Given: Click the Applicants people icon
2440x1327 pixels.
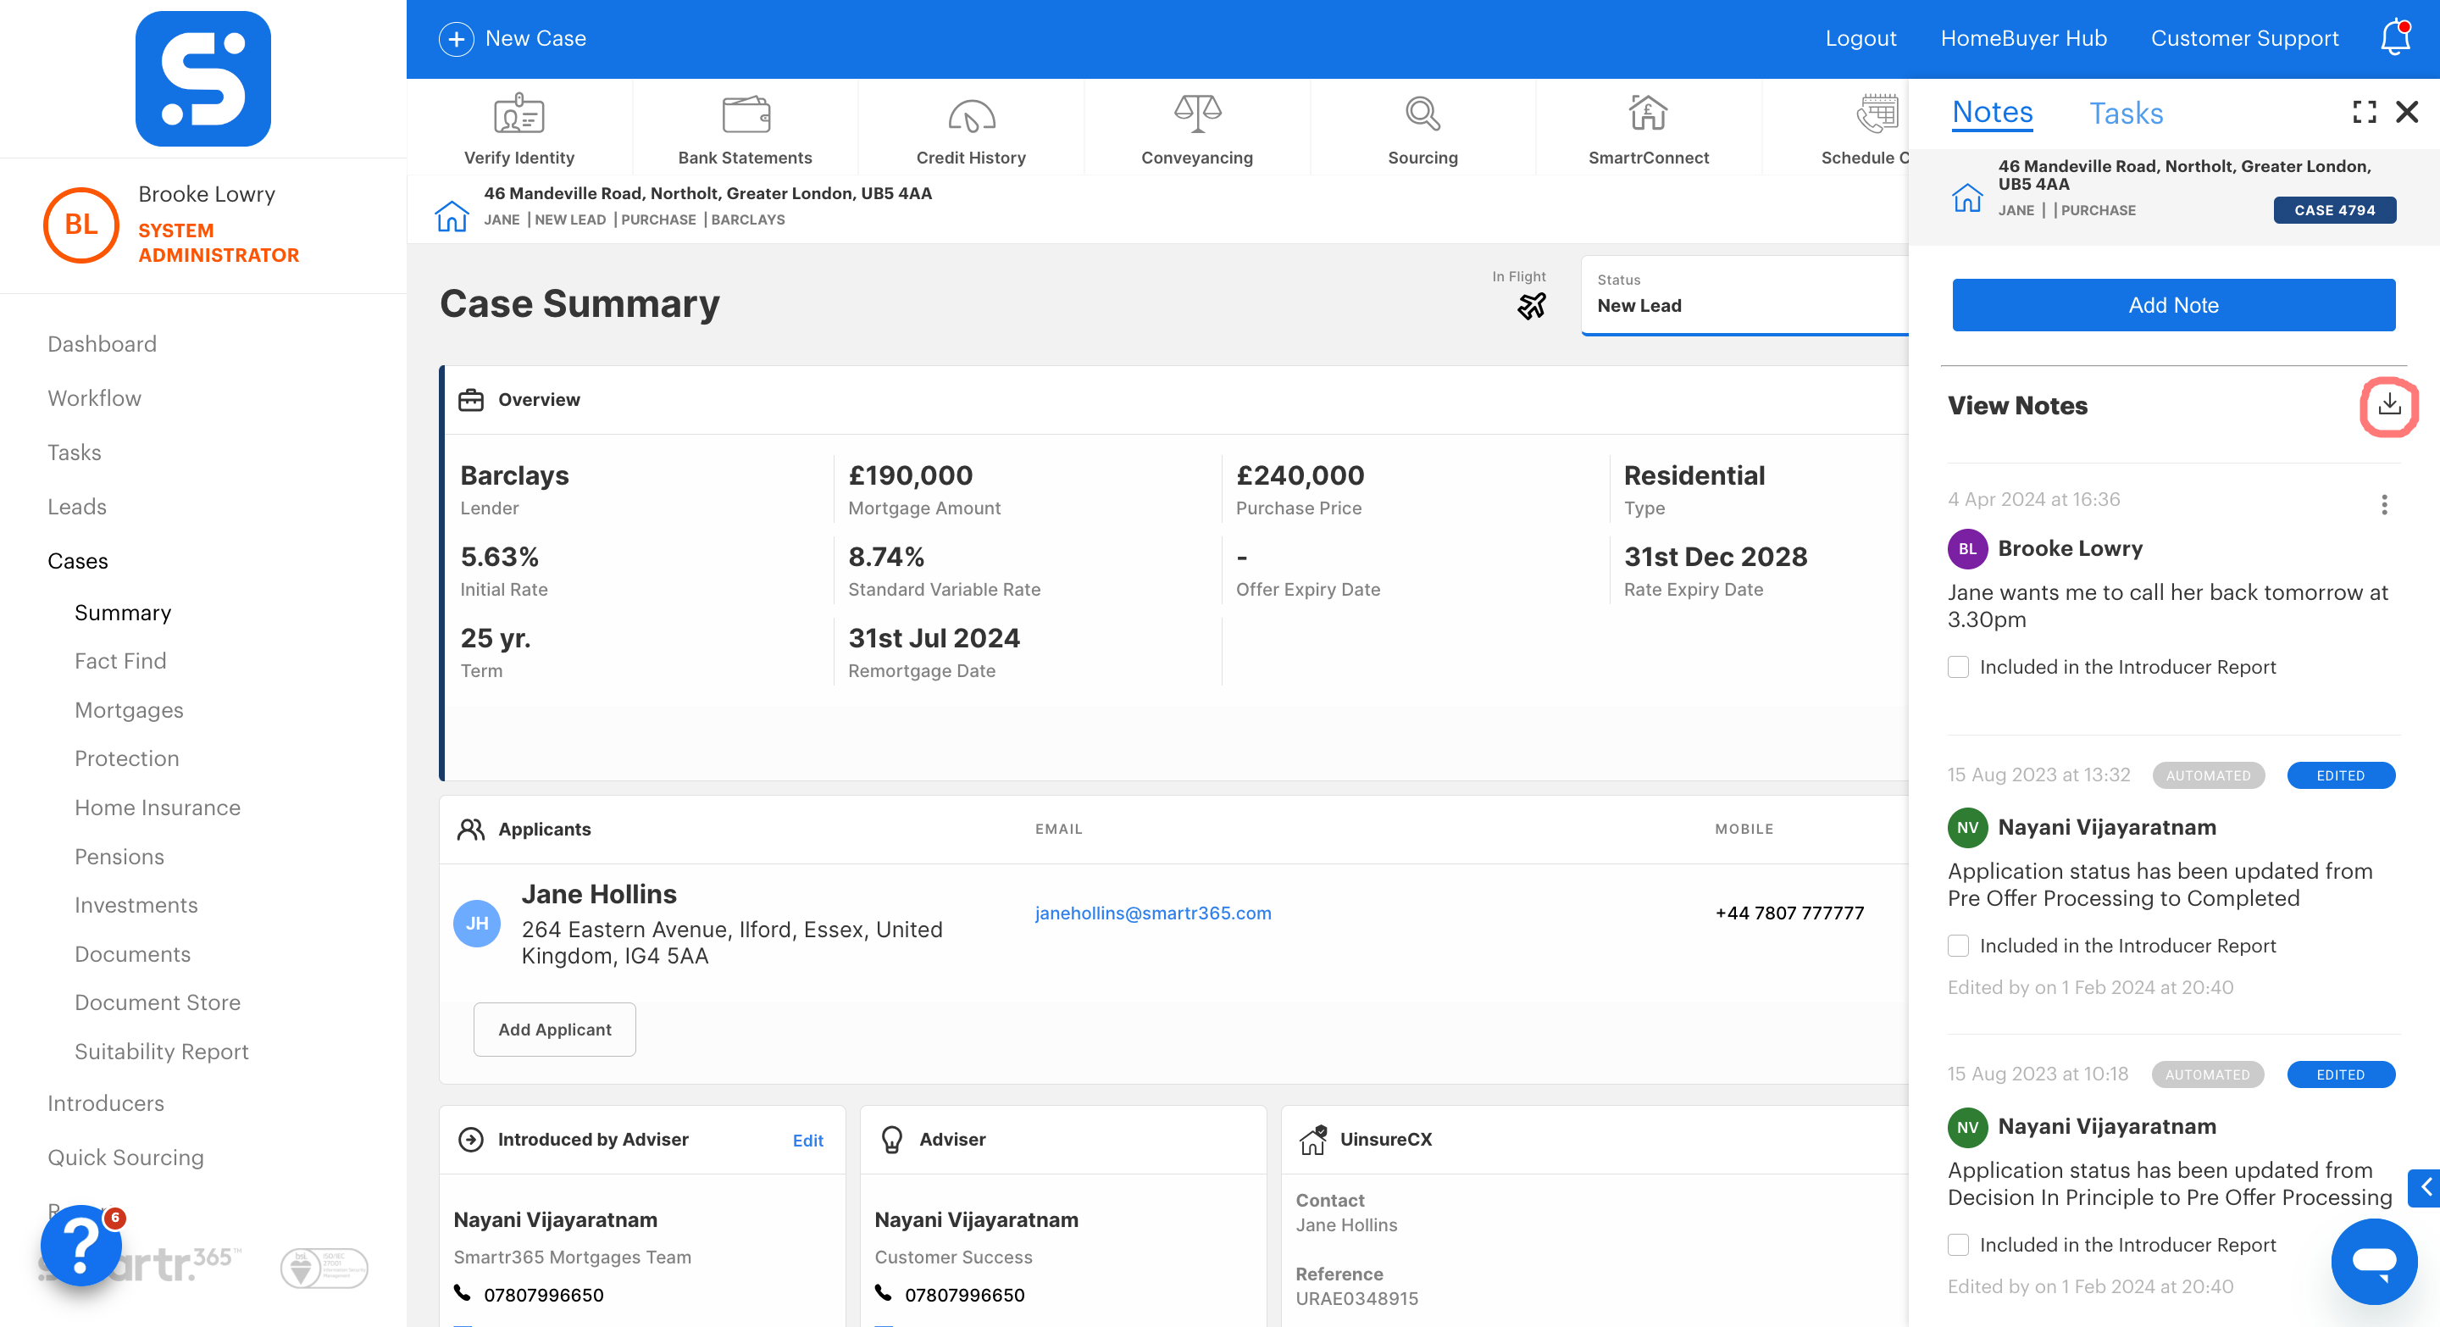Looking at the screenshot, I should coord(471,829).
